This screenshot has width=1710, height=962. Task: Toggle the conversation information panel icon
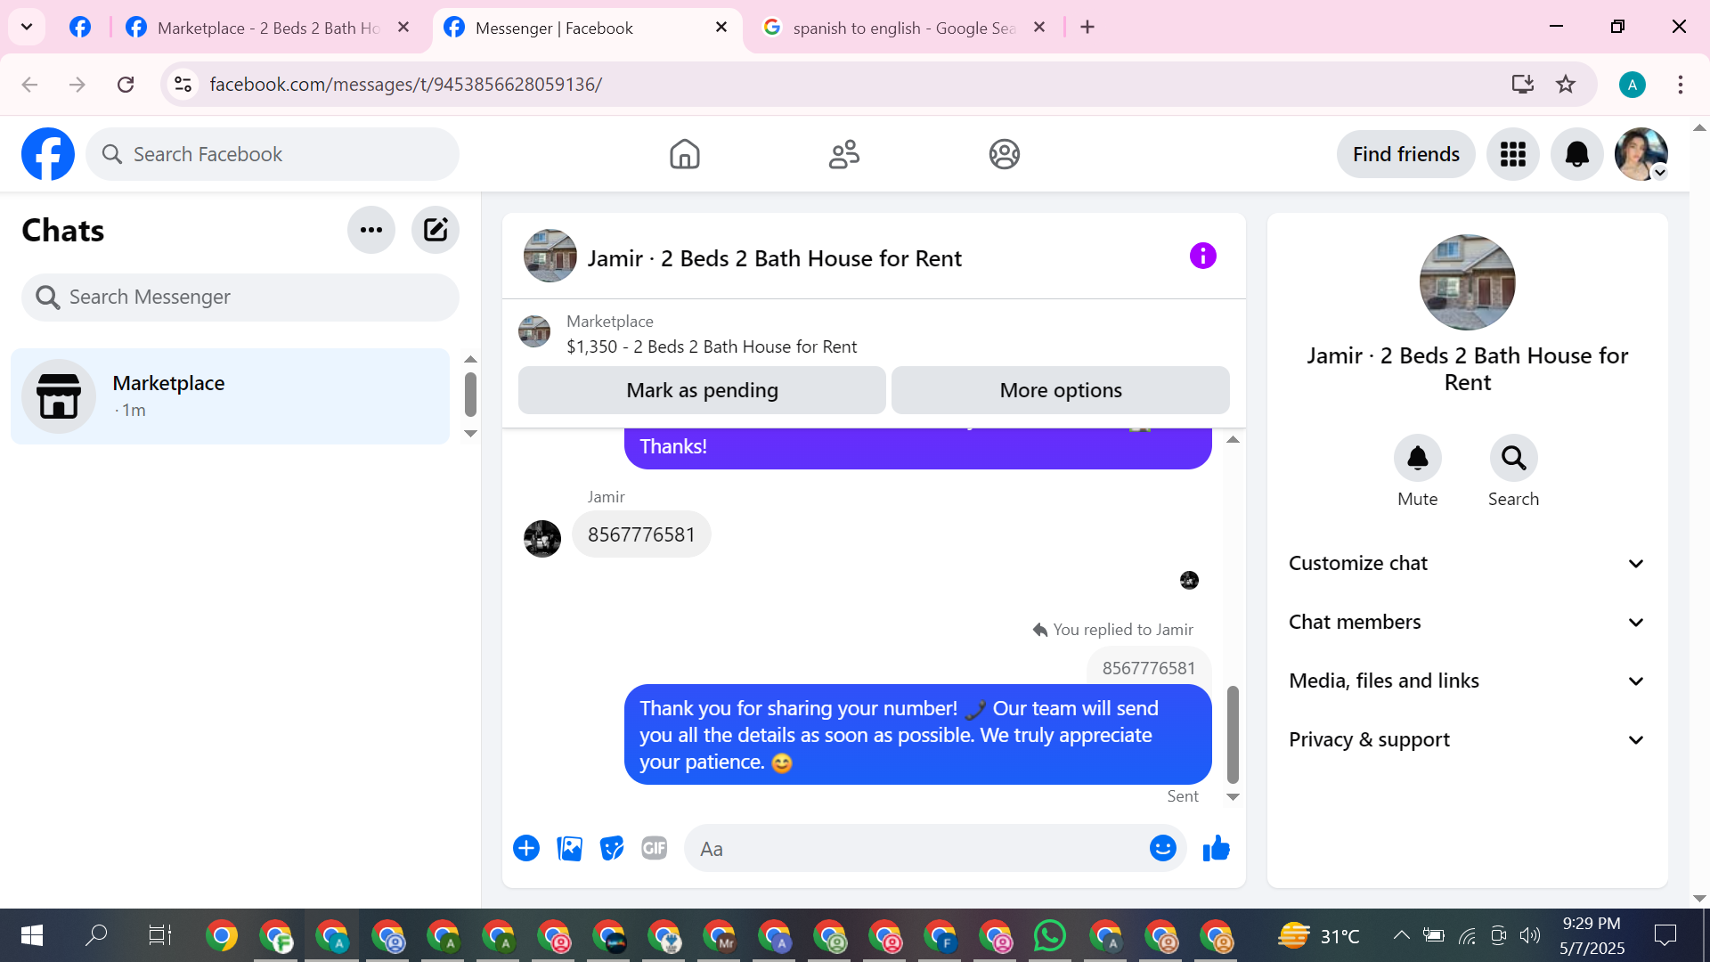1202,257
